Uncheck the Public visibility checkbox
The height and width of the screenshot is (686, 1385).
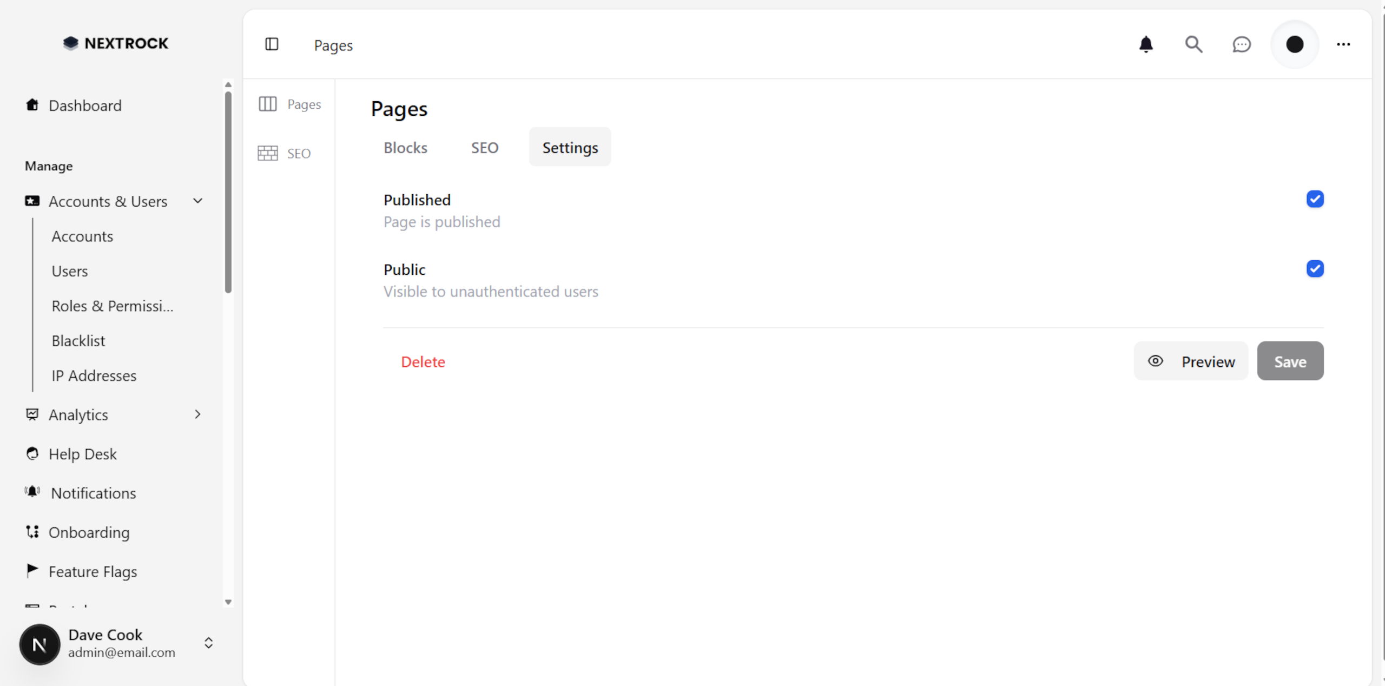[1315, 268]
